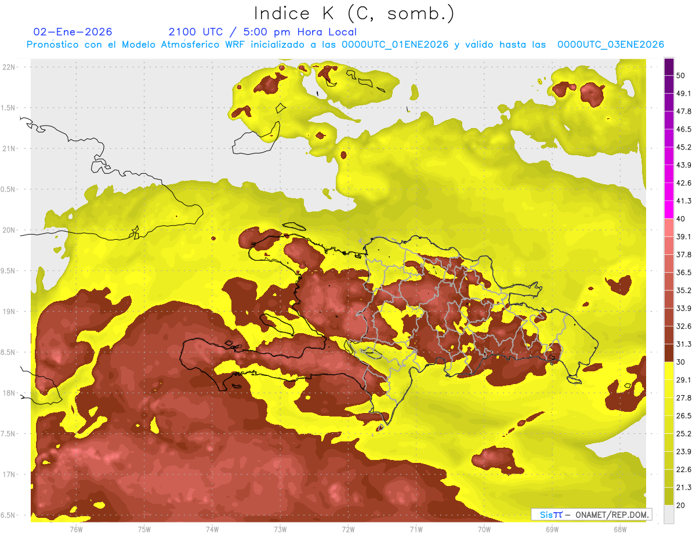This screenshot has width=696, height=537.
Task: Click the colorbar value '40'
Action: (x=681, y=219)
